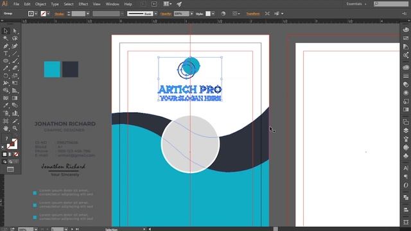Open the Arrange Documents dropdown
Screen dimensions: 411x231
(x=168, y=4)
